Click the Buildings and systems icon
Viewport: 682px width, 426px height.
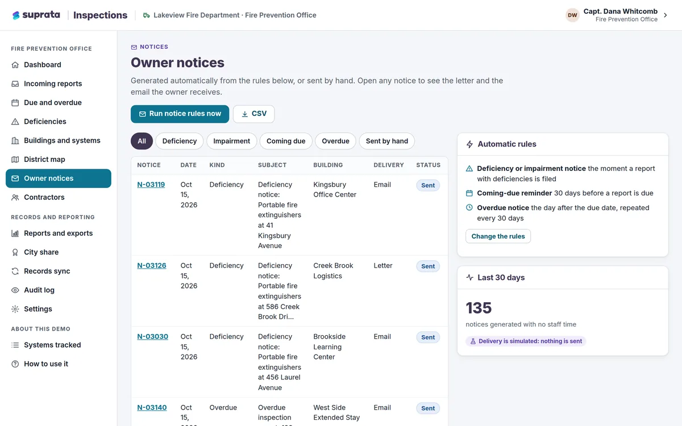coord(15,140)
